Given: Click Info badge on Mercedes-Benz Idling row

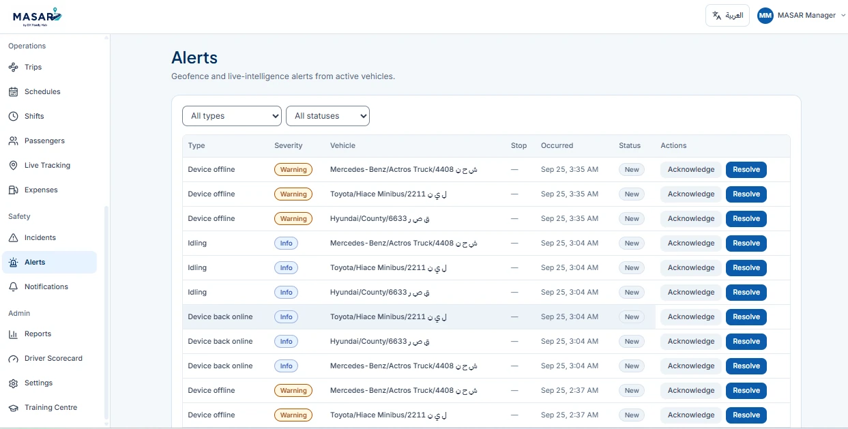Looking at the screenshot, I should (286, 243).
